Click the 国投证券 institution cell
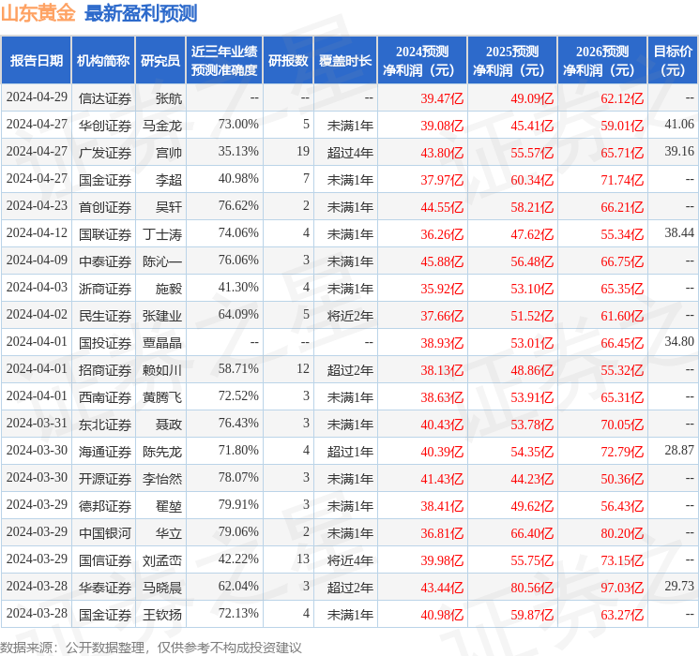The image size is (699, 656). 105,343
